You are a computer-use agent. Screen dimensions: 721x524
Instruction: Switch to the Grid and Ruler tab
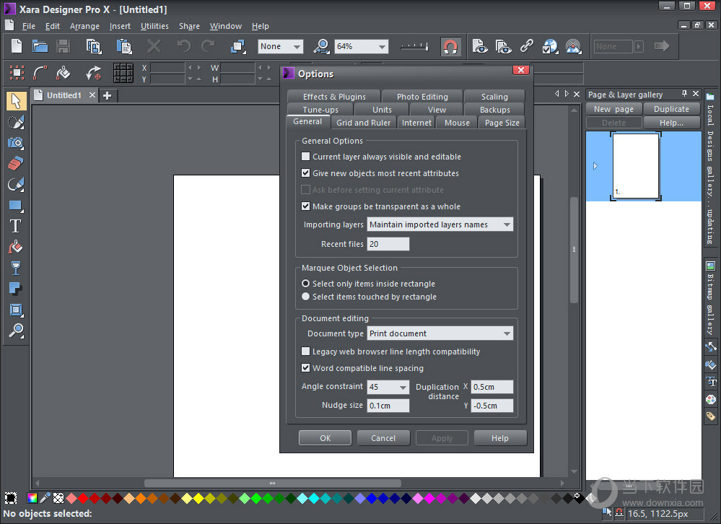(x=363, y=123)
